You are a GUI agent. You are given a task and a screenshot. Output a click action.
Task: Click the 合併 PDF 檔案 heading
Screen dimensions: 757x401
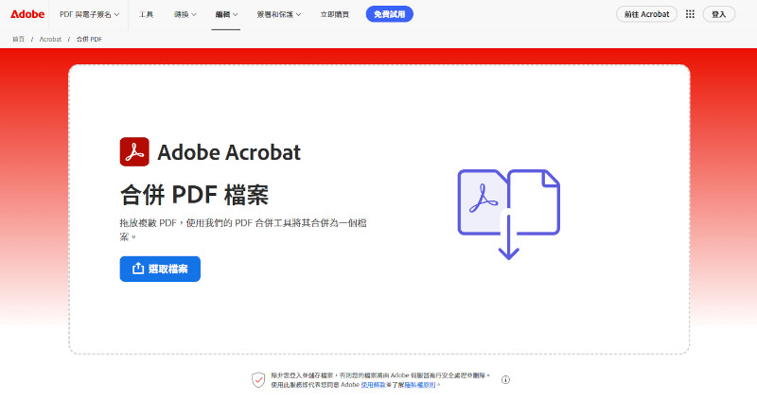coord(194,195)
